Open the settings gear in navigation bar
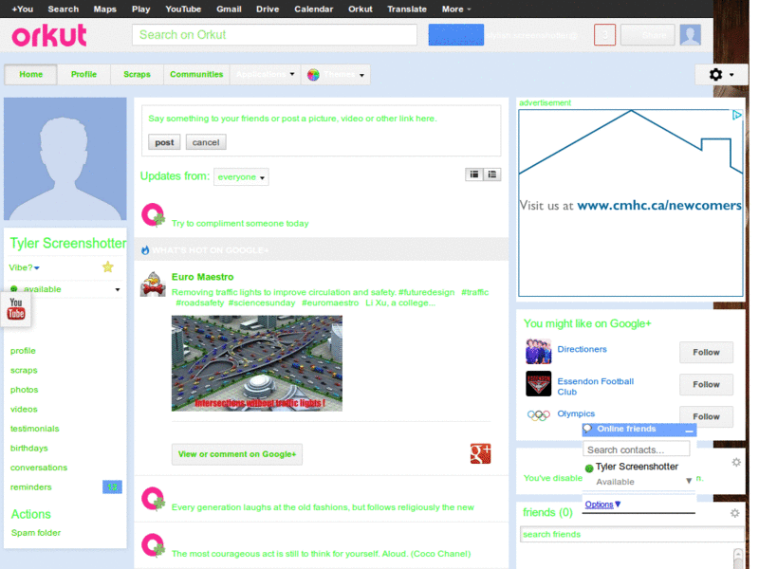The height and width of the screenshot is (569, 759). 715,75
